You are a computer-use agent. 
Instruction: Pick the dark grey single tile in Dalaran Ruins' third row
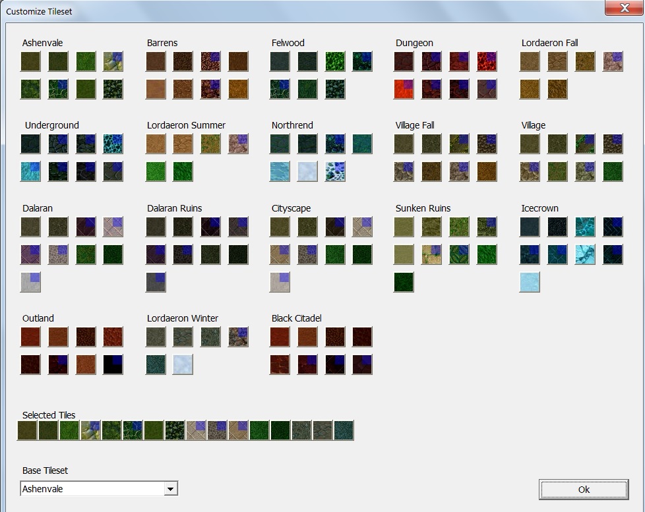[x=156, y=282]
